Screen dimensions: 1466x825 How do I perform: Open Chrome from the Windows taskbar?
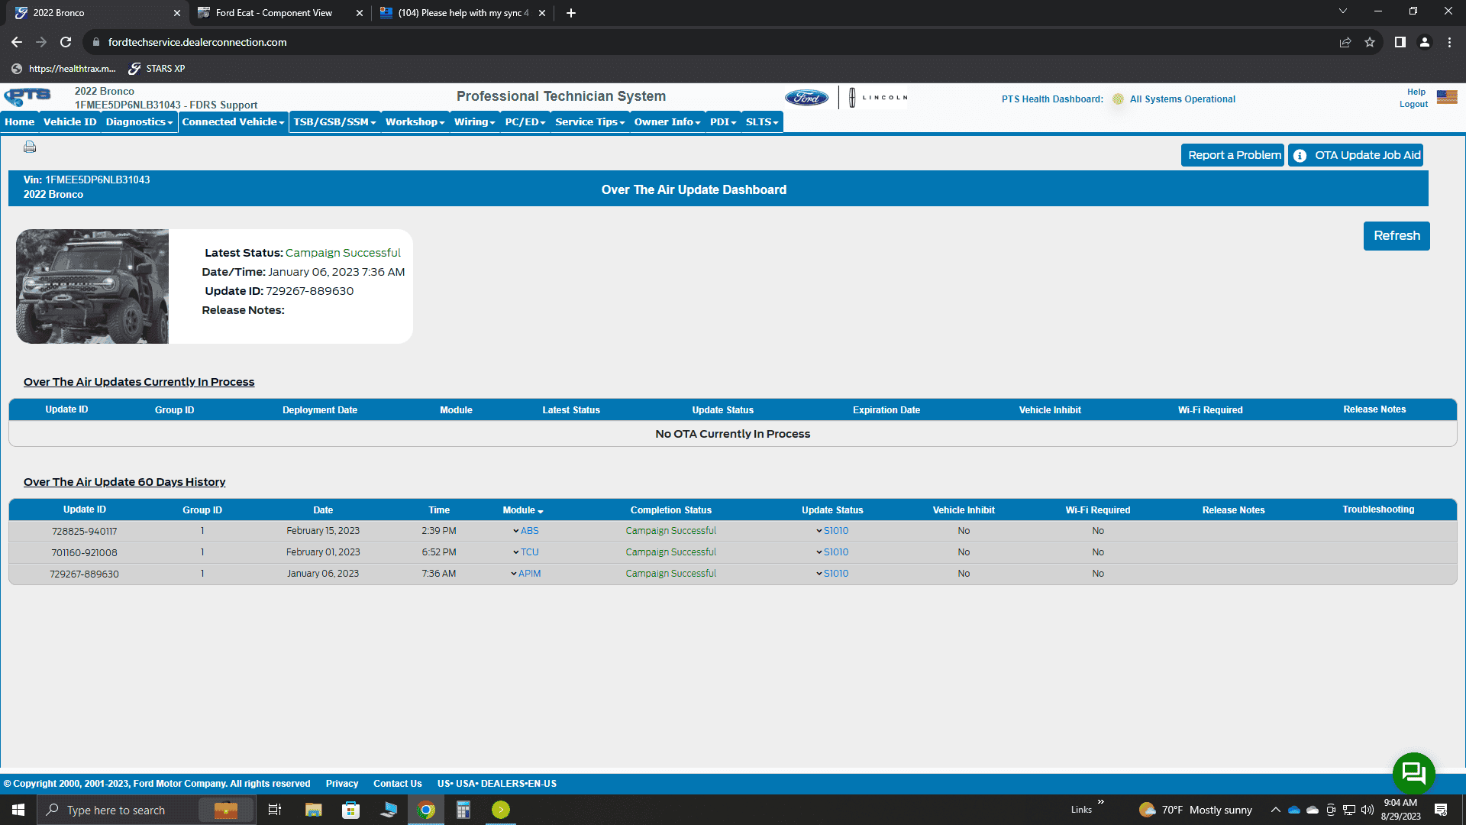pyautogui.click(x=426, y=810)
